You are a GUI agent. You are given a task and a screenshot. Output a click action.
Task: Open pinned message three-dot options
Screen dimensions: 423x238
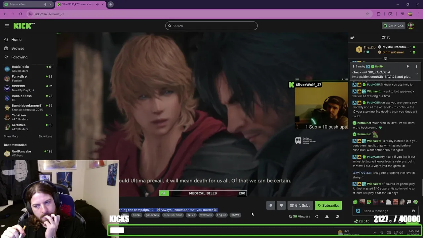pyautogui.click(x=416, y=66)
